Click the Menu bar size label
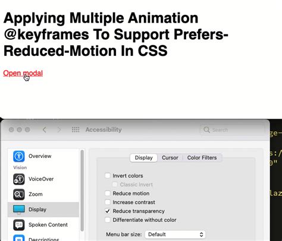This screenshot has height=241, width=282. (x=124, y=234)
